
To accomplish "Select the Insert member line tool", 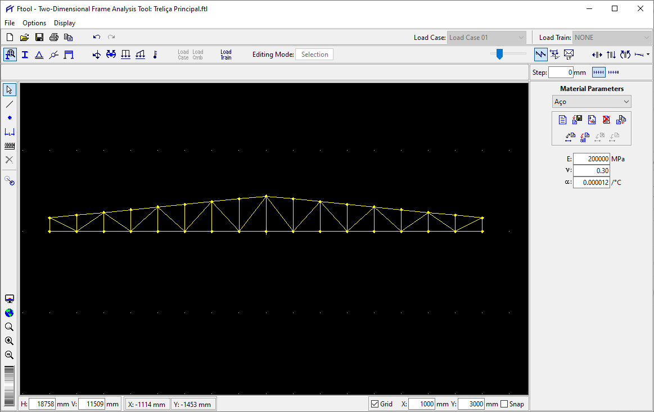I will coord(9,104).
